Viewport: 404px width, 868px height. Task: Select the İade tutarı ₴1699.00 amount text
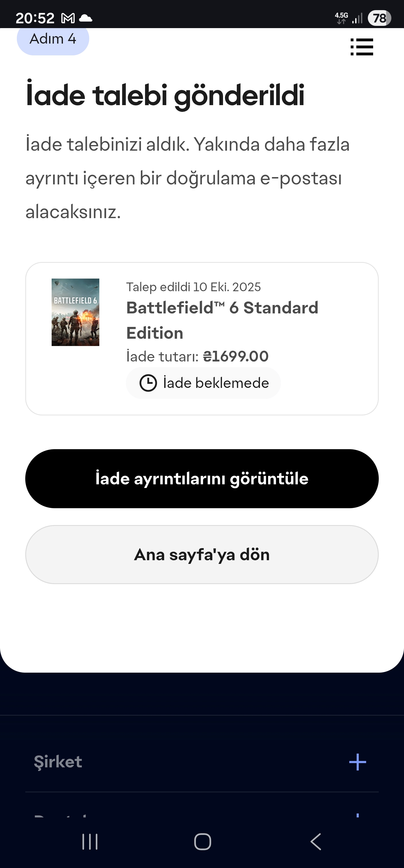click(198, 356)
